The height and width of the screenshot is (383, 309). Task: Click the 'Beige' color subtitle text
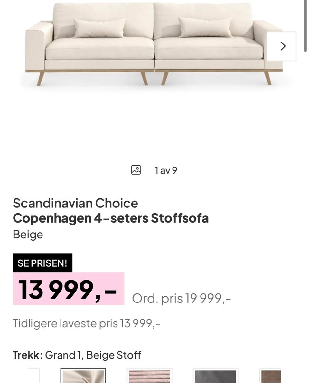coord(28,235)
